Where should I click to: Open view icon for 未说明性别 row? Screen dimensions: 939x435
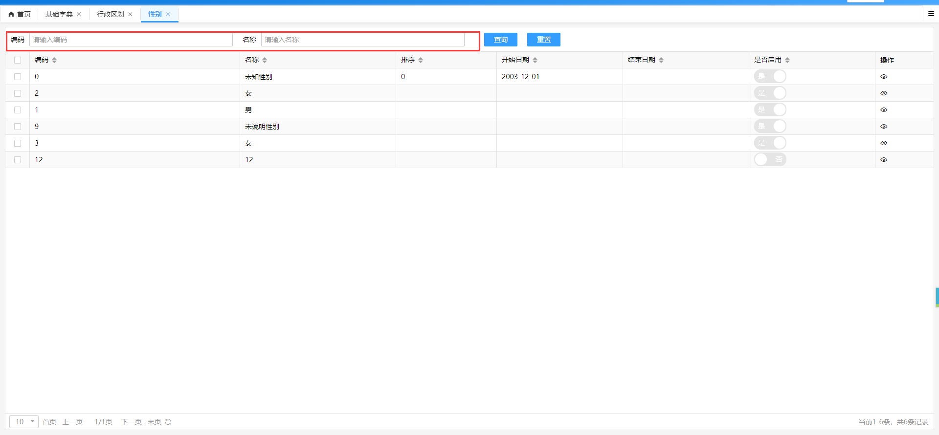coord(883,127)
